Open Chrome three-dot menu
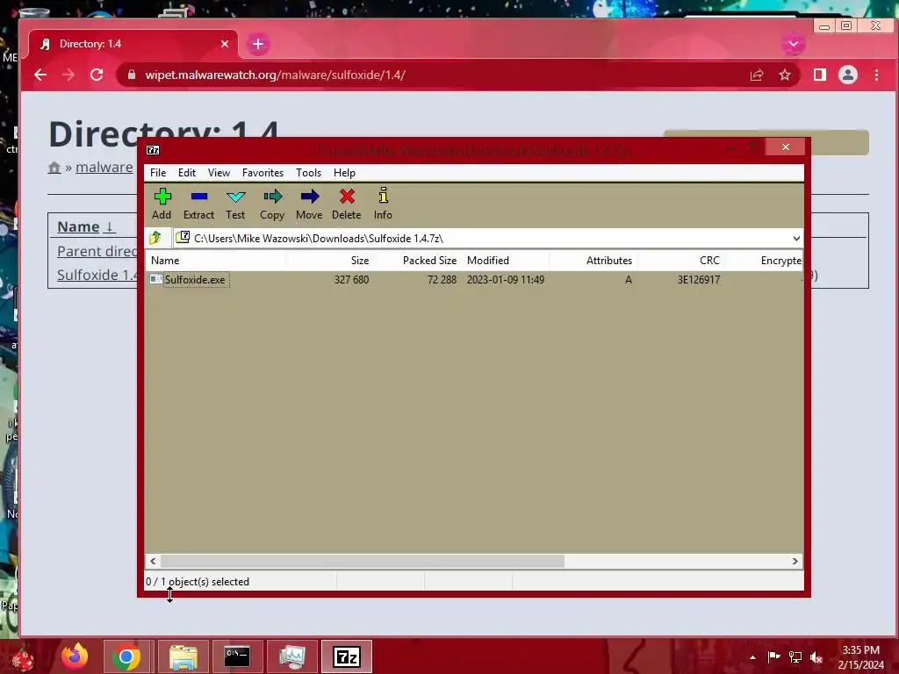 click(876, 75)
